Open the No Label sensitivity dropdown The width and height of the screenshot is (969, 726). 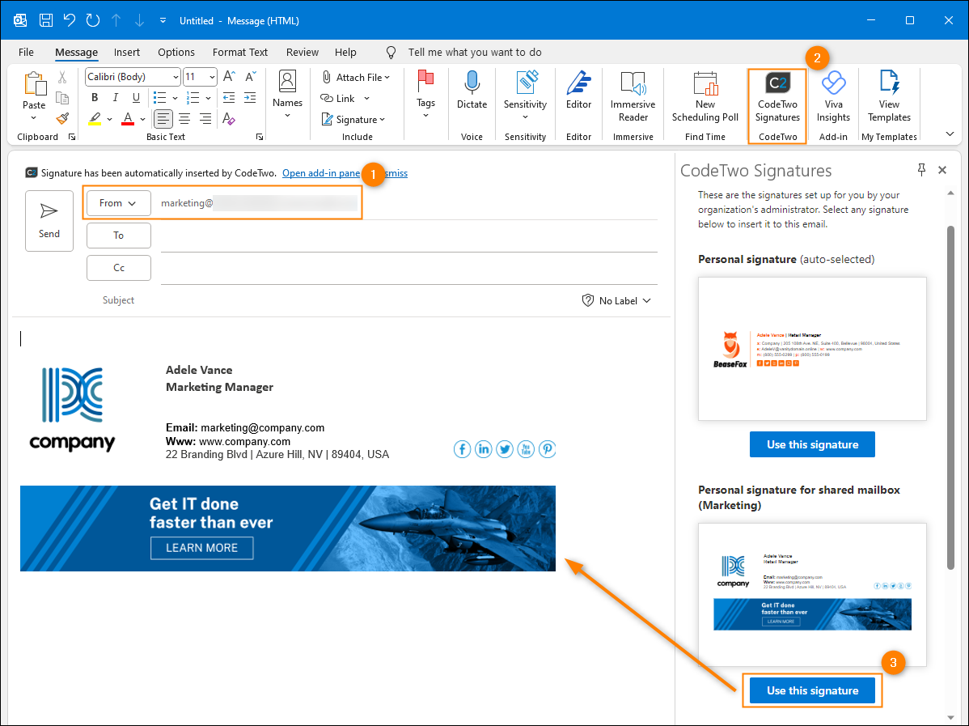point(616,300)
